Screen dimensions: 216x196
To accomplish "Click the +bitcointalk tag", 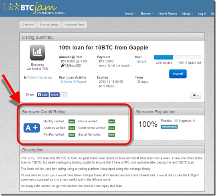I will (169, 127).
